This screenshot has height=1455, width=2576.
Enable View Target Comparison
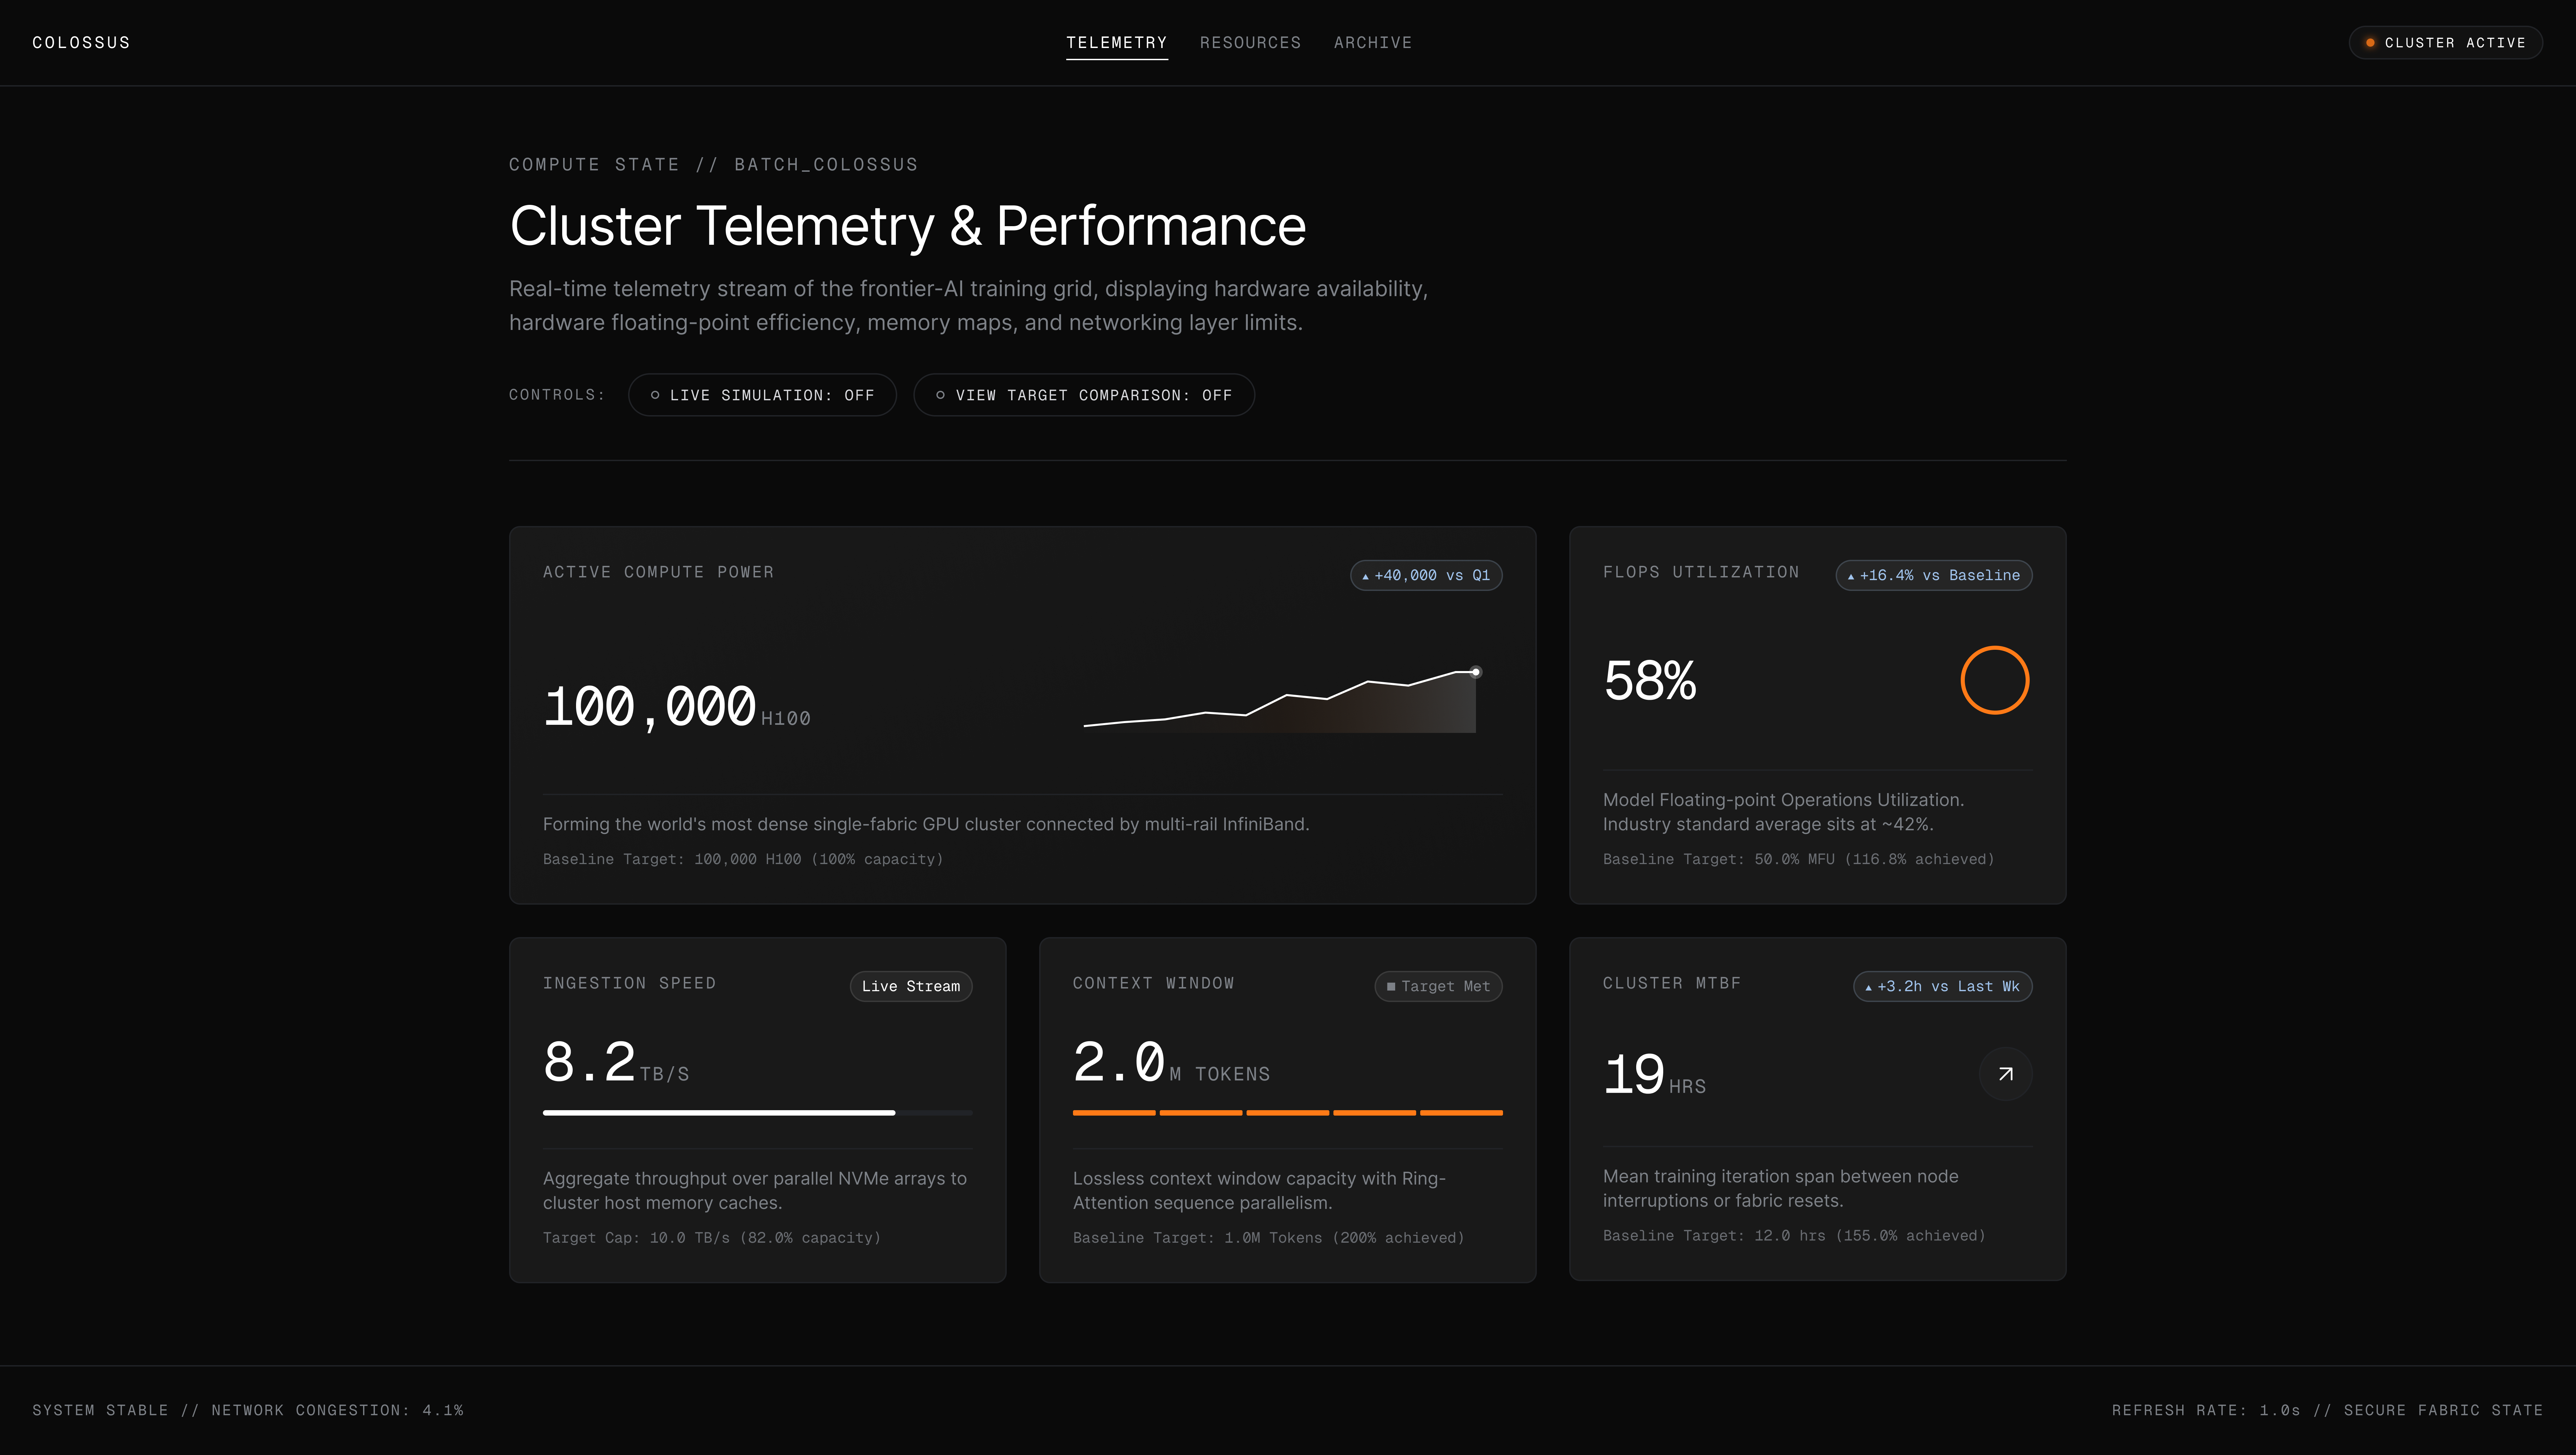(x=1084, y=395)
